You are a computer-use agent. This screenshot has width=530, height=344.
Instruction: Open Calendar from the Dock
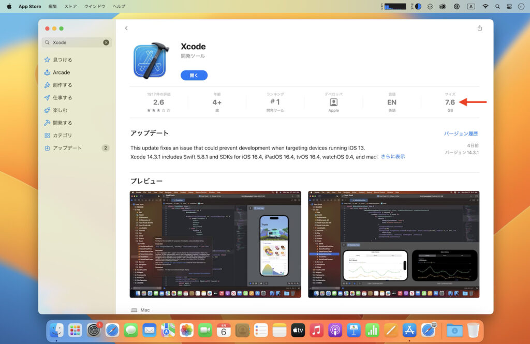(224, 331)
